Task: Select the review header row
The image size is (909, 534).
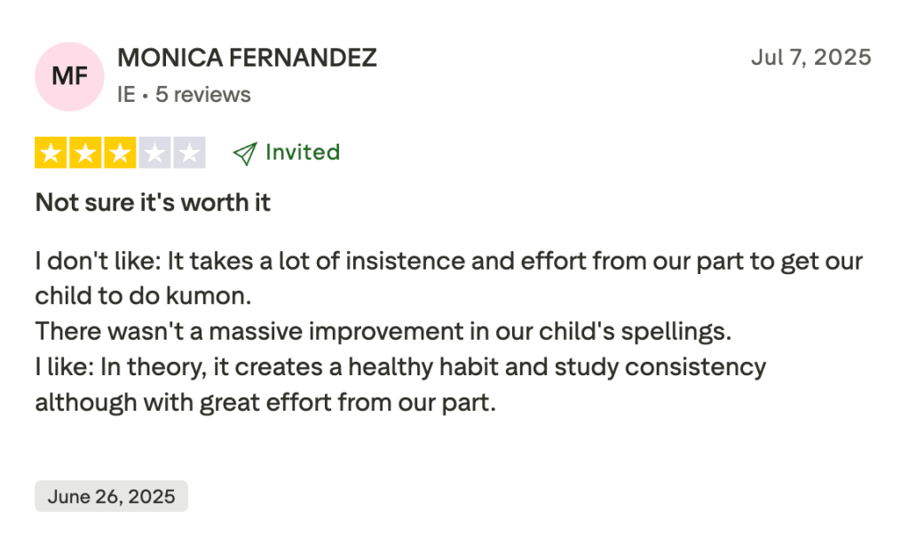Action: pos(454,75)
